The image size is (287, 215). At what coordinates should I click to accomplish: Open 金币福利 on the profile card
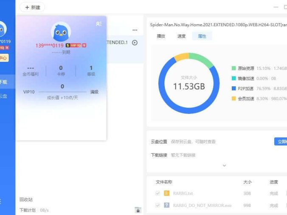(x=31, y=71)
